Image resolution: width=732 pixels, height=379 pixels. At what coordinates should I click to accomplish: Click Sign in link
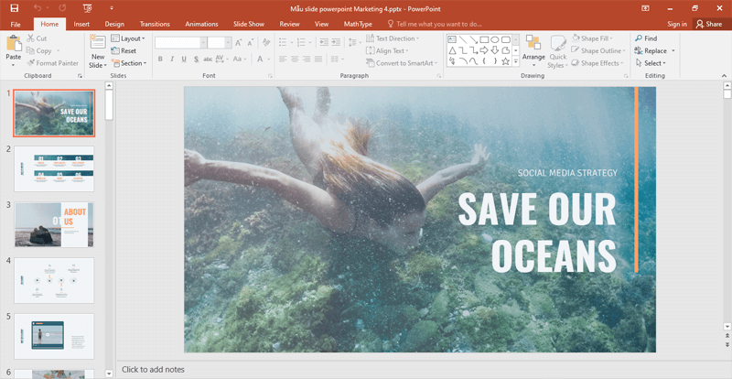click(677, 24)
